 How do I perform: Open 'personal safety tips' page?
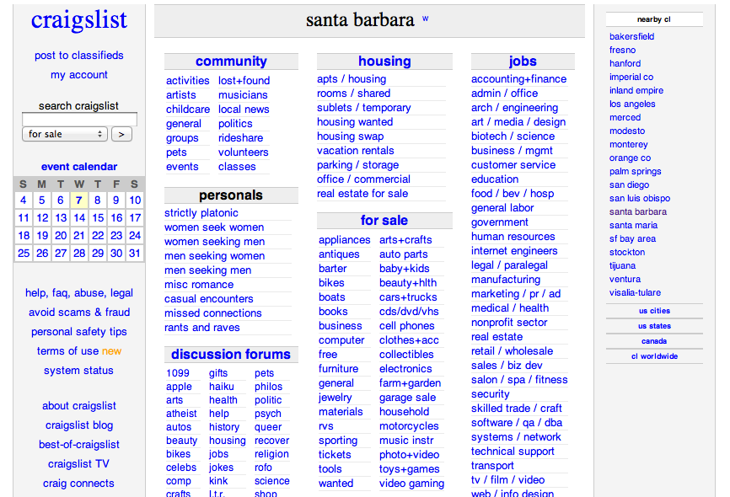coord(79,332)
